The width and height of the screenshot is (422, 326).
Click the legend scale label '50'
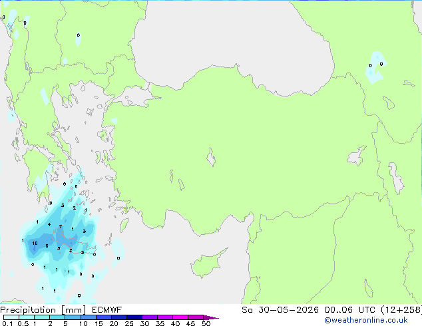click(x=206, y=323)
